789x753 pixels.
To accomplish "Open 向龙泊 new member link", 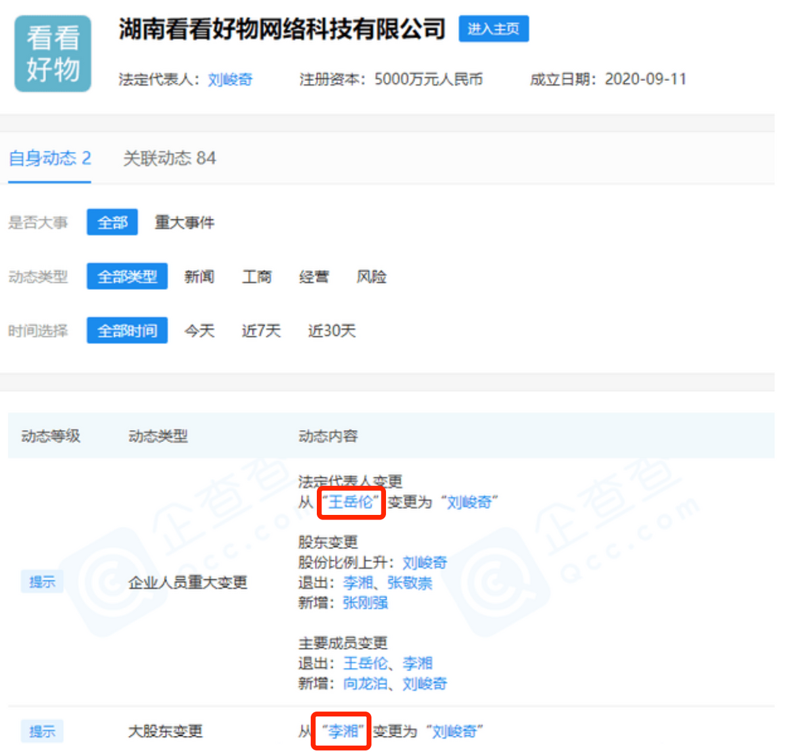I will click(366, 684).
